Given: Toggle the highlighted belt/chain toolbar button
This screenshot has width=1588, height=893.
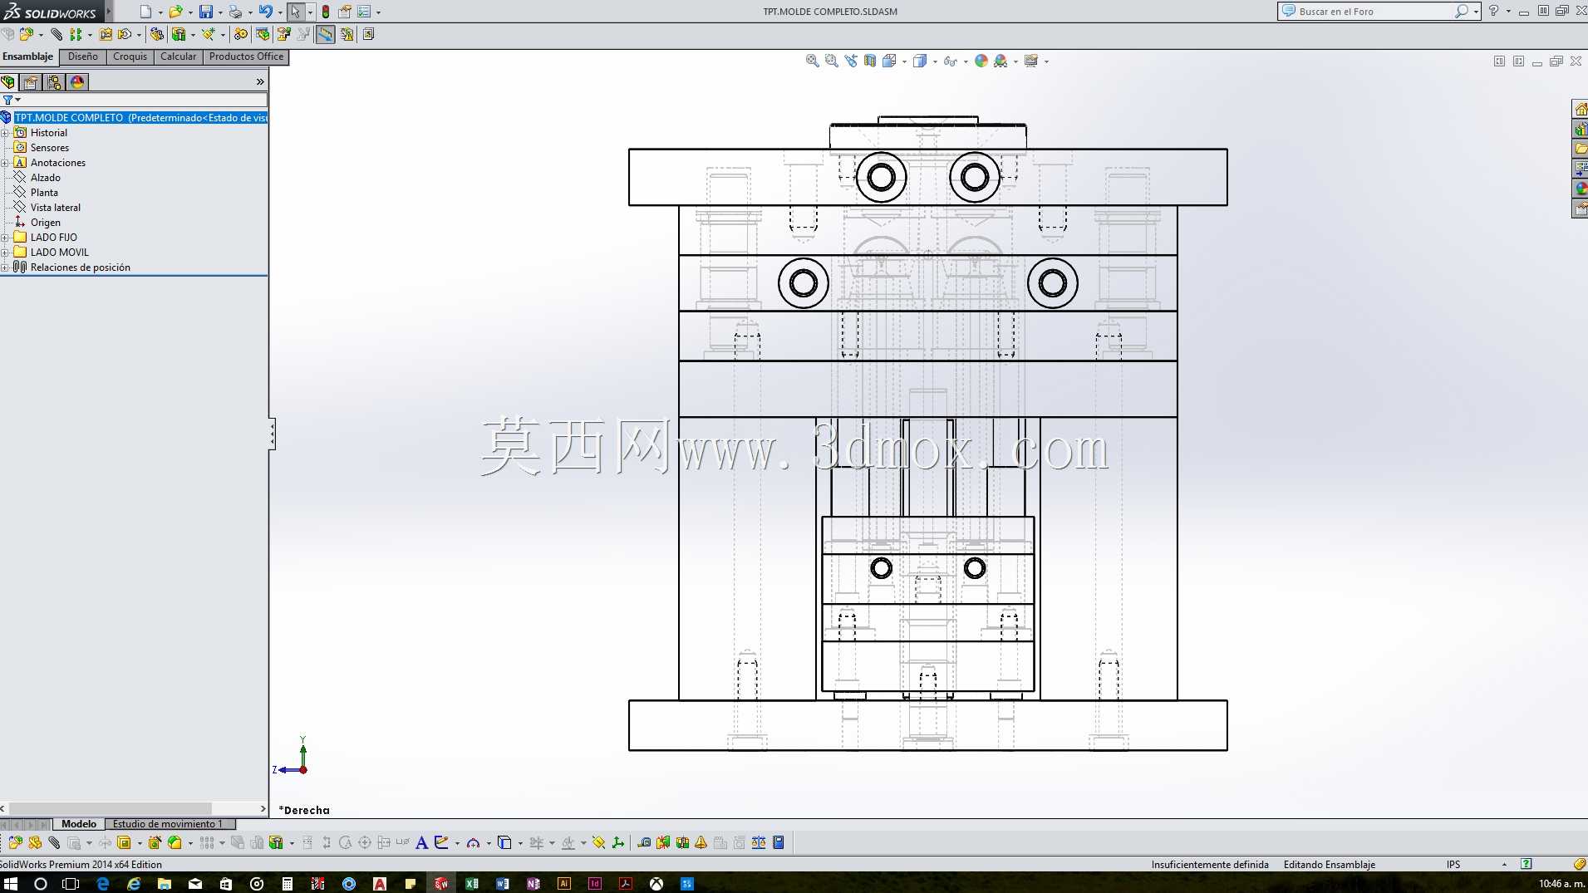Looking at the screenshot, I should [x=325, y=34].
